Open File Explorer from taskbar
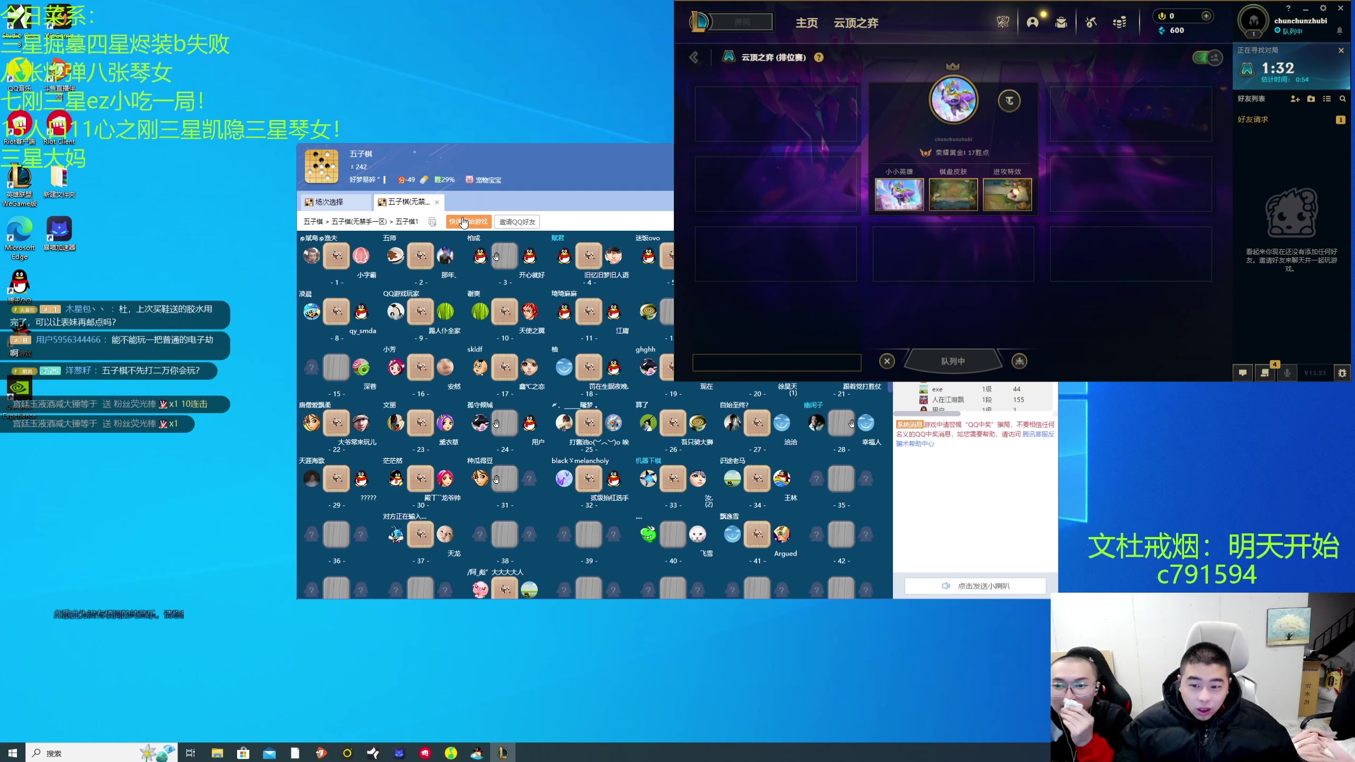 click(x=217, y=752)
